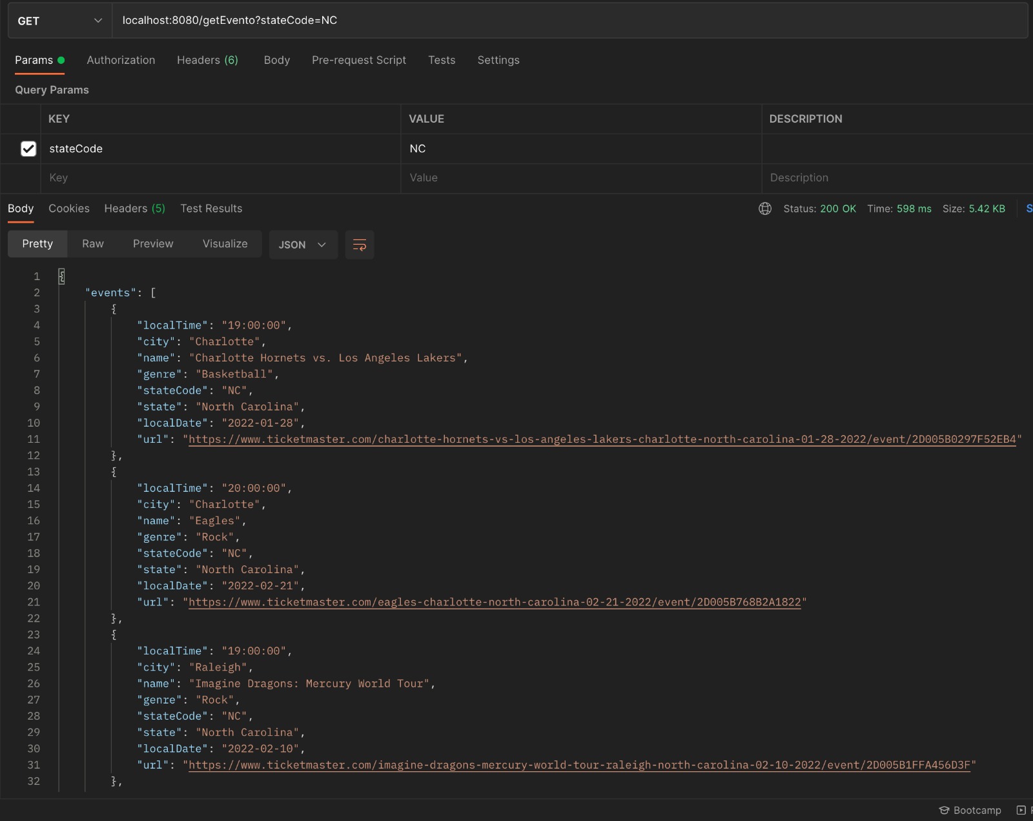Click the line-wrap formatting icon beside JSON selector
This screenshot has height=821, width=1033.
click(359, 245)
